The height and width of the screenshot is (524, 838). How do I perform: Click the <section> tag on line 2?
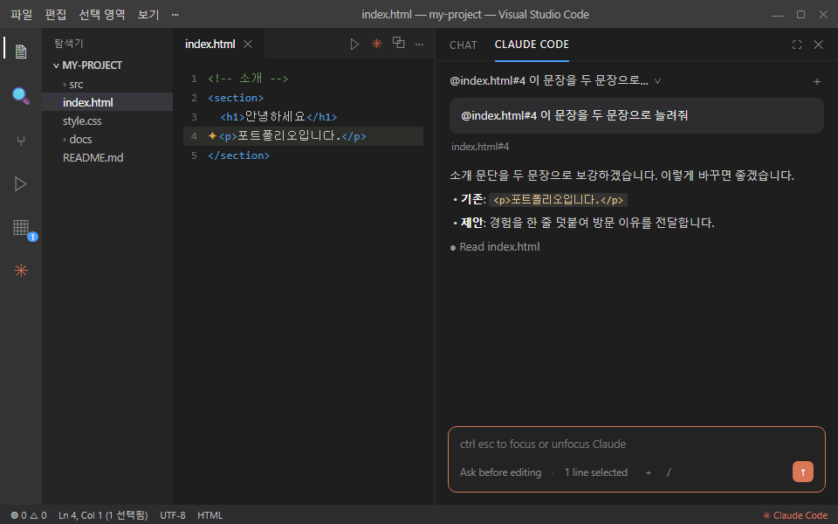coord(236,98)
